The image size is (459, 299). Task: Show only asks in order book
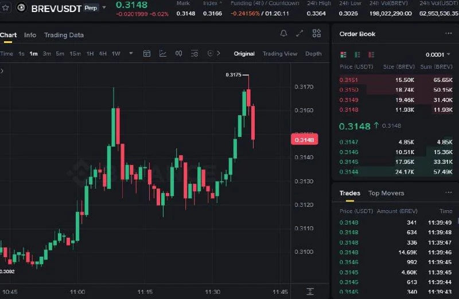[371, 54]
